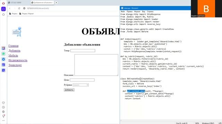Open the Формат menu in Notepad
The width and height of the screenshot is (222, 124).
pyautogui.click(x=137, y=11)
